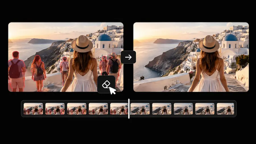Select the ninth timeline frame thumbnail
Viewport: 256px width, 144px height.
[205, 109]
